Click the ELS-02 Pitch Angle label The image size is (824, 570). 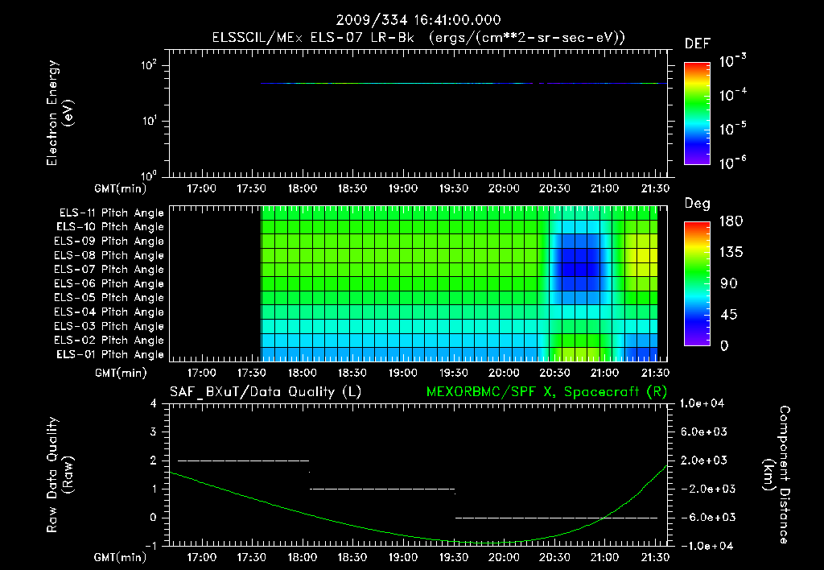[109, 341]
